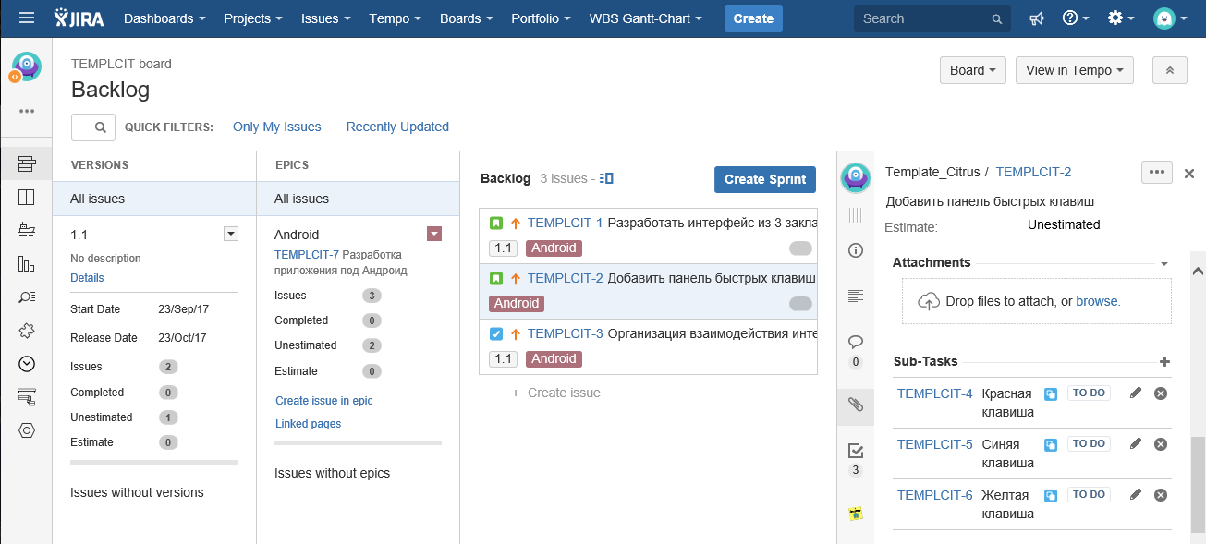Click estimate badge on TEMPLCIT-1 row
This screenshot has width=1206, height=544.
point(800,248)
